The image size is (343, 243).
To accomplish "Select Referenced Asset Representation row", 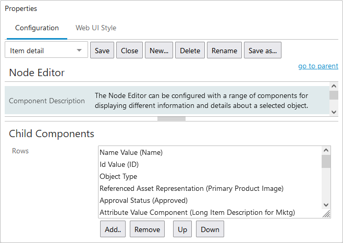I will point(210,188).
